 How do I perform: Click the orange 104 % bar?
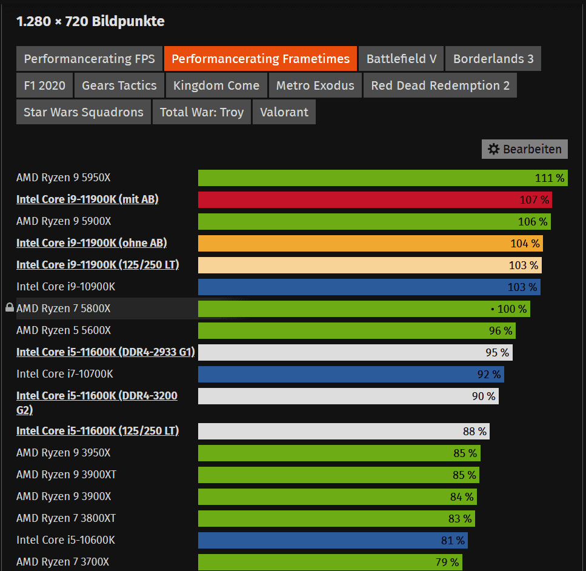(370, 244)
